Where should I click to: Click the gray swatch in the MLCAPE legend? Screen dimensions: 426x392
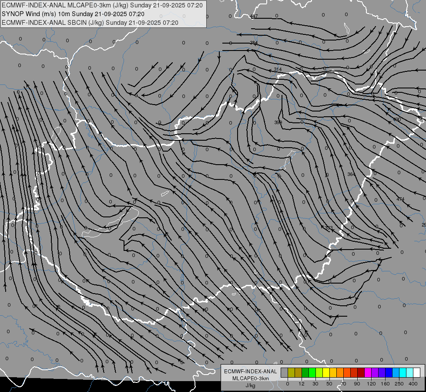coord(285,372)
